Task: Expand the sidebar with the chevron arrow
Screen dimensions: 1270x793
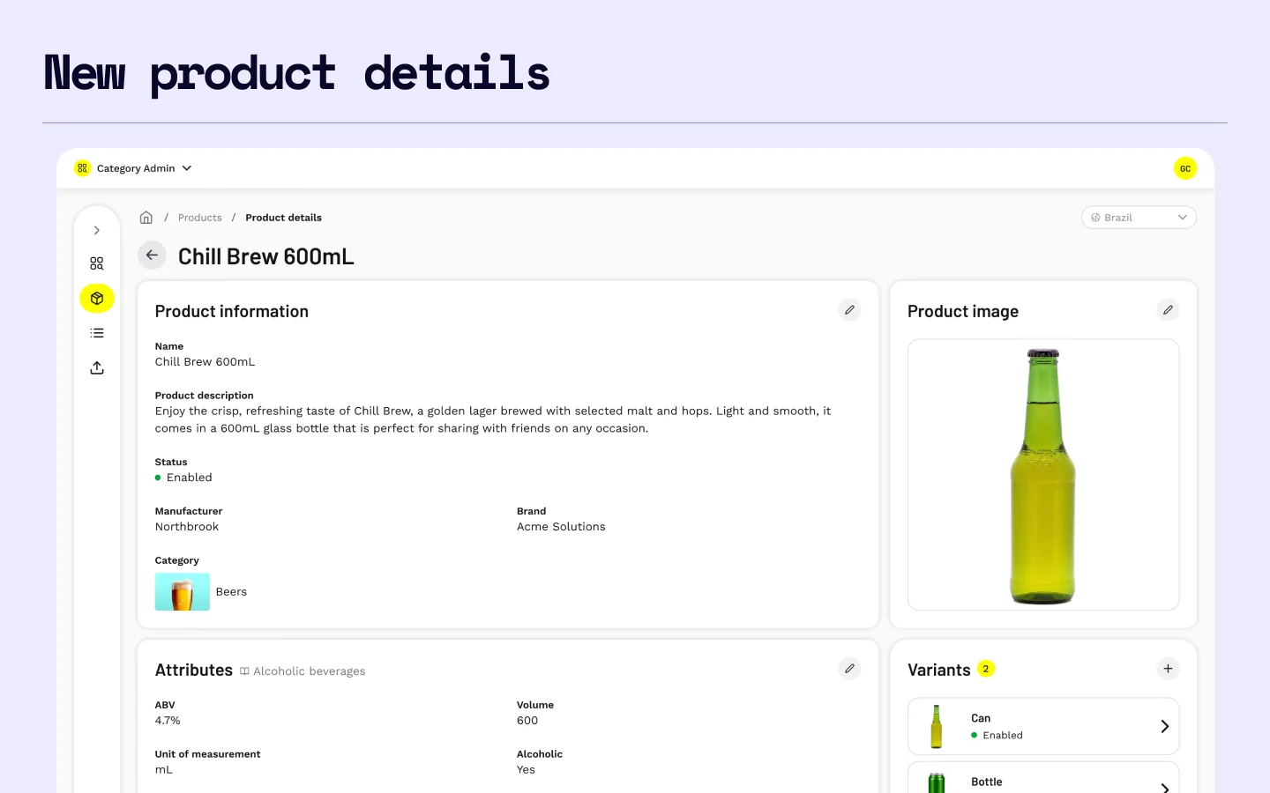Action: point(97,231)
